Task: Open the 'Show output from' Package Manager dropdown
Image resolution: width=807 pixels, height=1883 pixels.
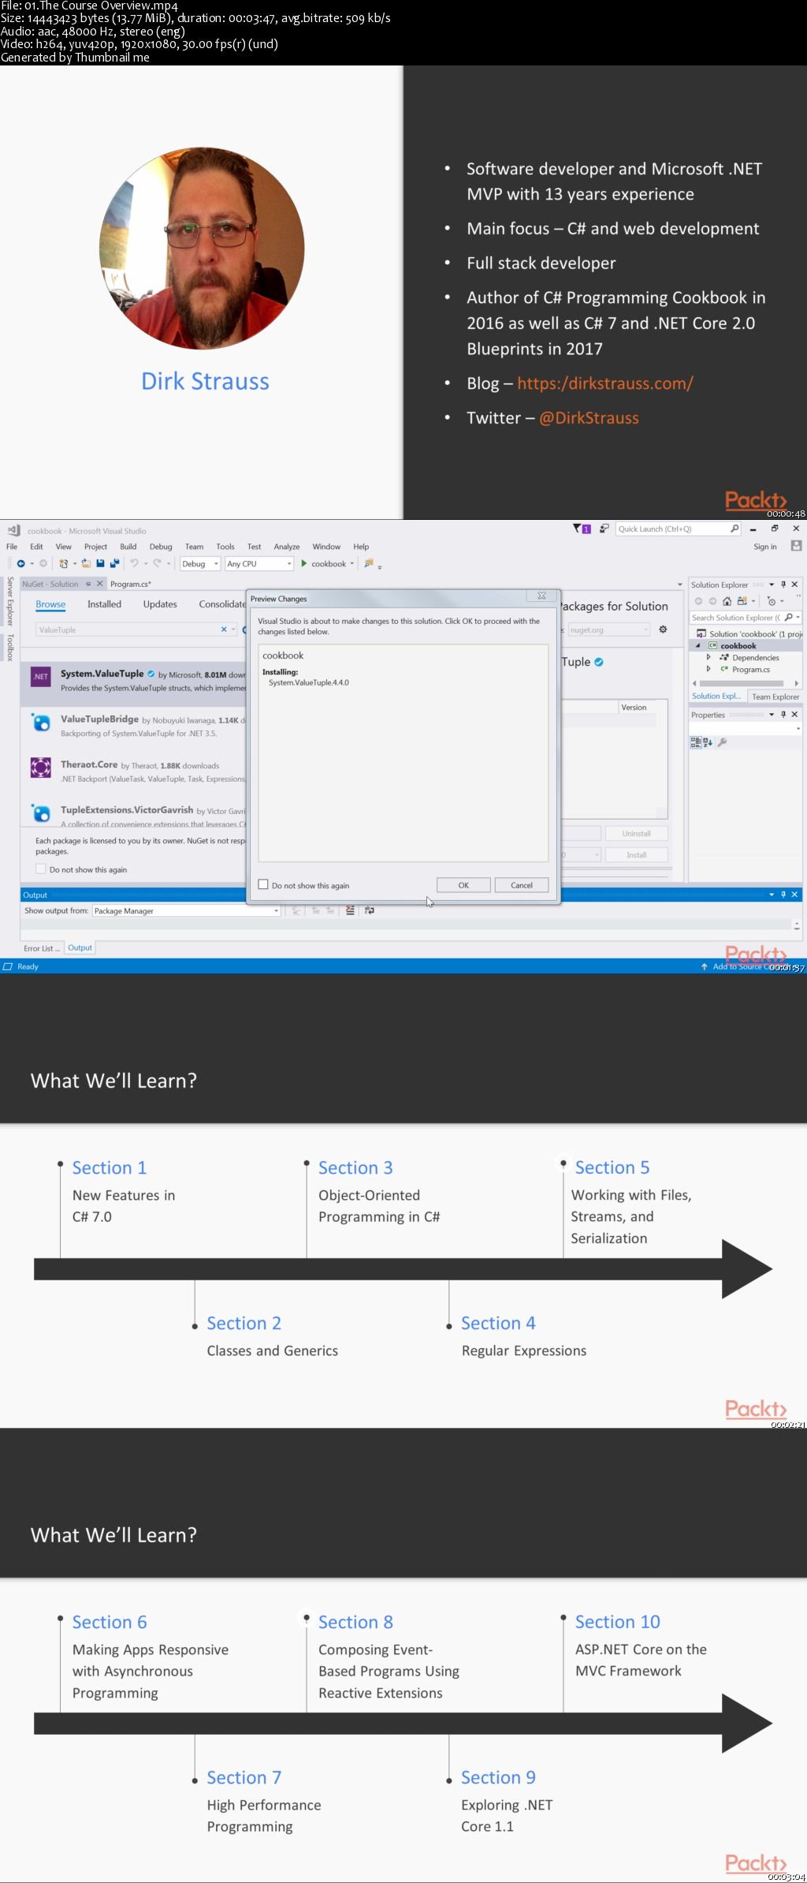Action: (x=186, y=910)
